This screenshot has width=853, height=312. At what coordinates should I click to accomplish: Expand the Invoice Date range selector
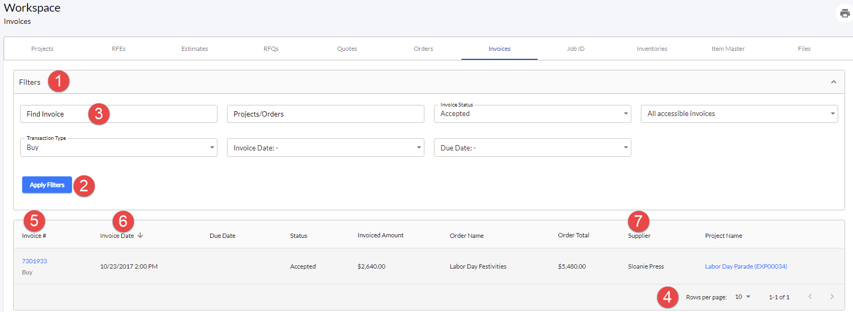pos(325,147)
